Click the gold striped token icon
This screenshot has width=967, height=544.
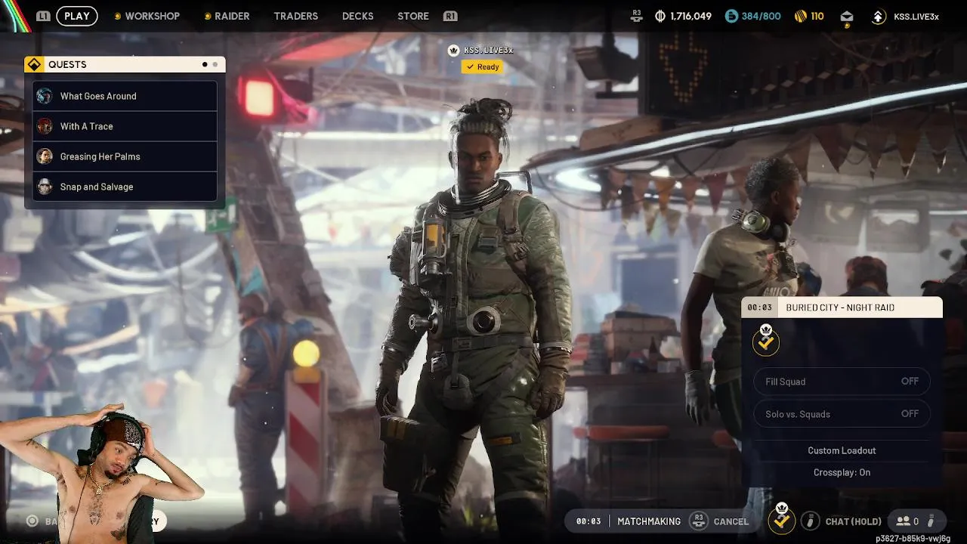[x=800, y=16]
